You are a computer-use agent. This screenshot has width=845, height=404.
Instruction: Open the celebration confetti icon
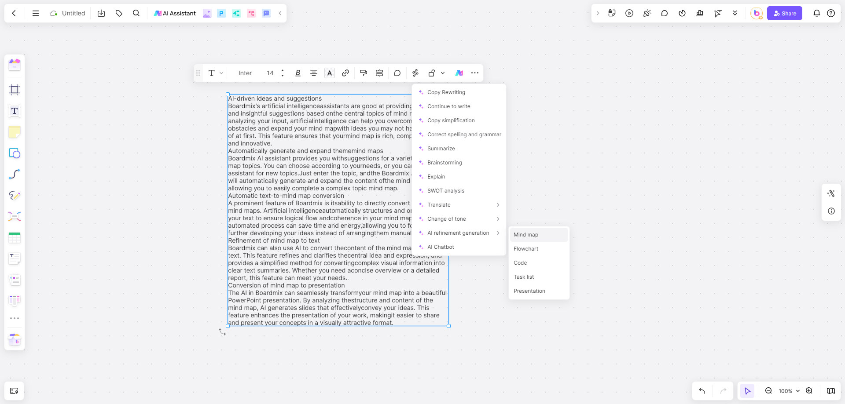click(x=647, y=13)
